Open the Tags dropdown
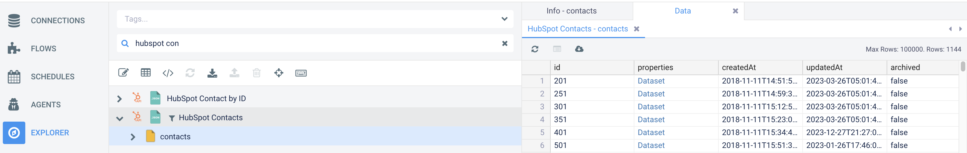 [505, 19]
